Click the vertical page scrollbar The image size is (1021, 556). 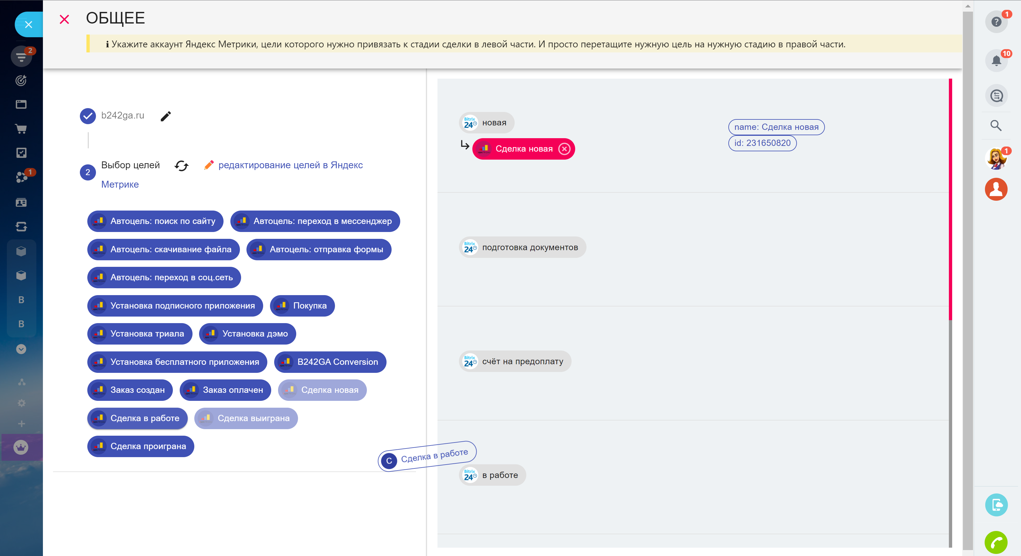pos(967,277)
